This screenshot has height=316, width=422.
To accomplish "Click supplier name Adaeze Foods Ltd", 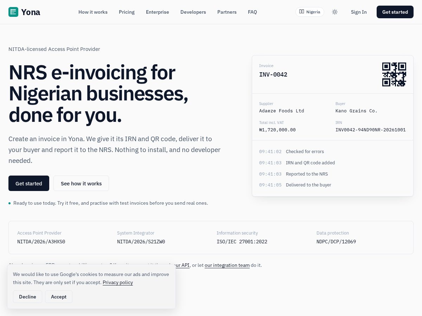I will 282,111.
